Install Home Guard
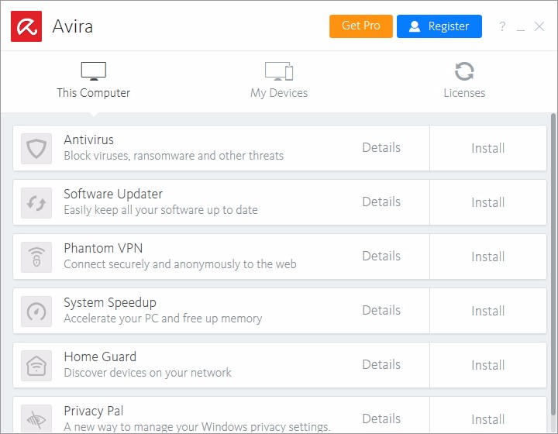Image resolution: width=558 pixels, height=434 pixels. tap(488, 365)
